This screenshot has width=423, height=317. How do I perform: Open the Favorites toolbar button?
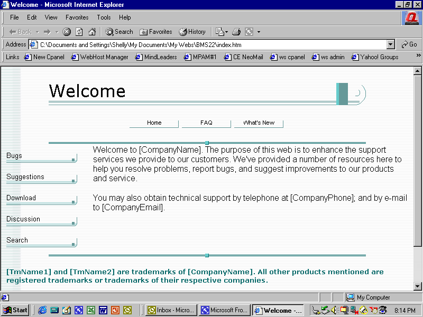coord(155,32)
